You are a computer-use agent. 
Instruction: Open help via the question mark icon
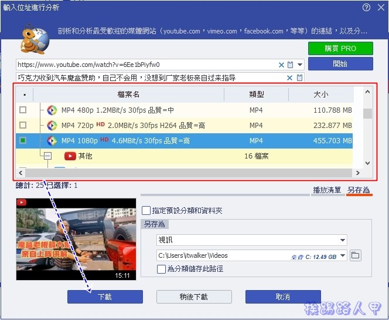tap(366, 8)
